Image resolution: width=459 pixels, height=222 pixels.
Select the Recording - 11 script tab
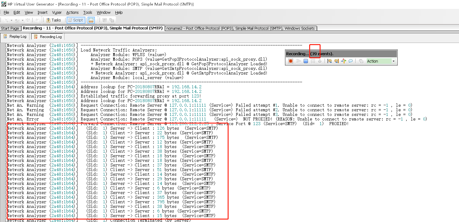pos(93,28)
